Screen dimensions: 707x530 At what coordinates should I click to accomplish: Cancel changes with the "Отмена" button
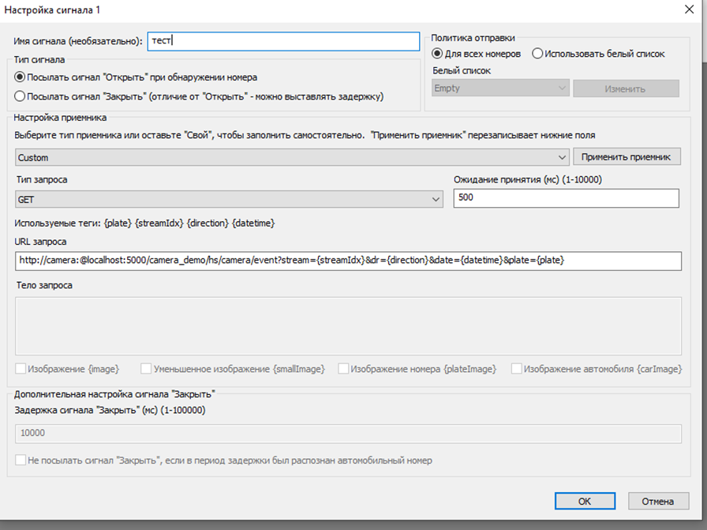point(657,501)
